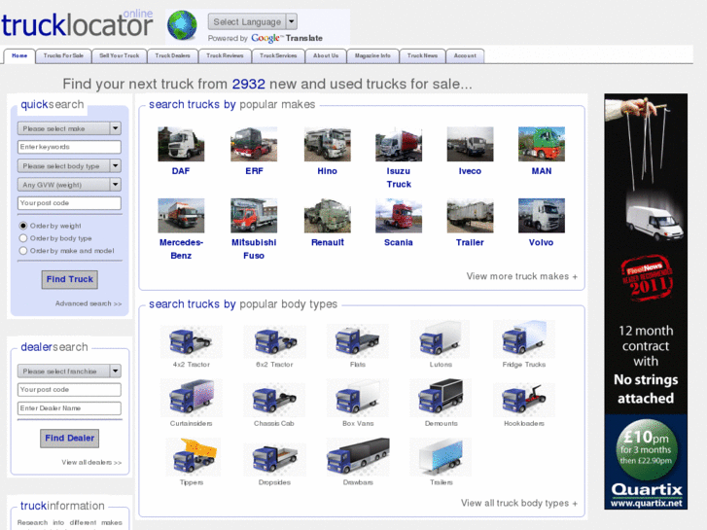Focus the Enter Dealer Name field
Viewport: 707px width, 530px height.
coord(69,408)
